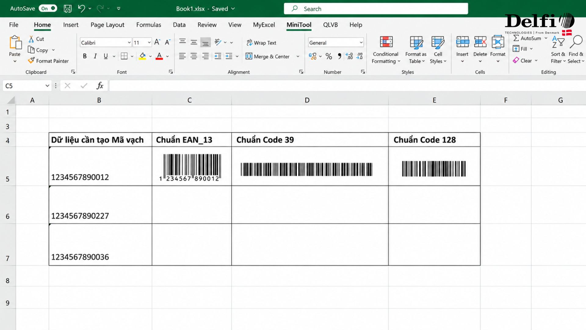Open the Insert ribbon tab
The image size is (586, 330).
[71, 25]
